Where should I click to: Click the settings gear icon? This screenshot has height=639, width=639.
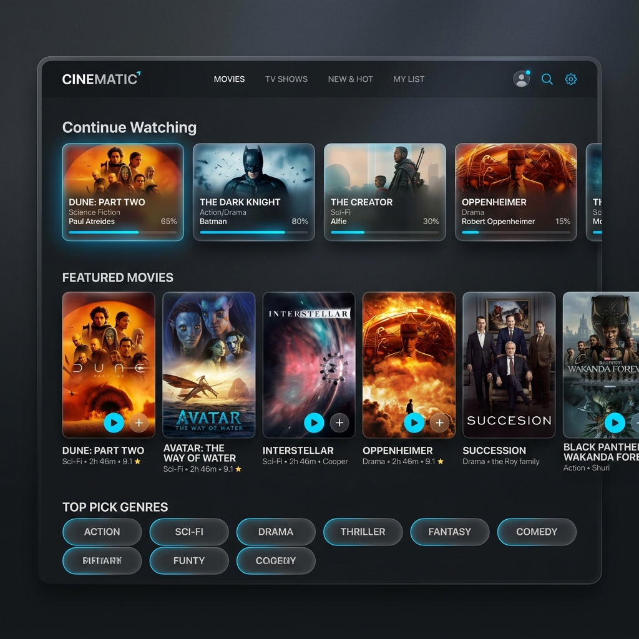[570, 79]
